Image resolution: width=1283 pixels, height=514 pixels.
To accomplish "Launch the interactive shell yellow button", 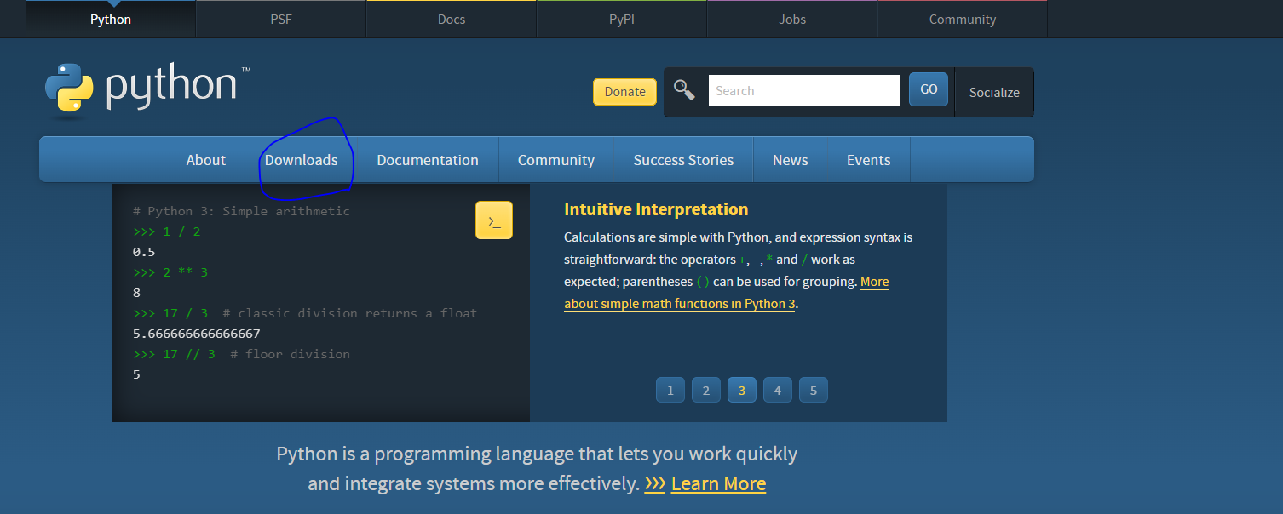I will click(x=494, y=220).
